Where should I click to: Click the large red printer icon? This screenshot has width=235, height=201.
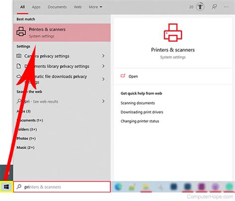click(173, 32)
